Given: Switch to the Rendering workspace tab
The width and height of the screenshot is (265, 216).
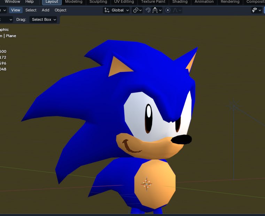Looking at the screenshot, I should pyautogui.click(x=230, y=2).
